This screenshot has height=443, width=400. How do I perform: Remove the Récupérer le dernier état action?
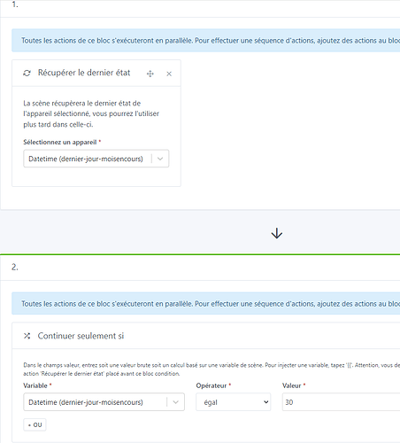(169, 74)
